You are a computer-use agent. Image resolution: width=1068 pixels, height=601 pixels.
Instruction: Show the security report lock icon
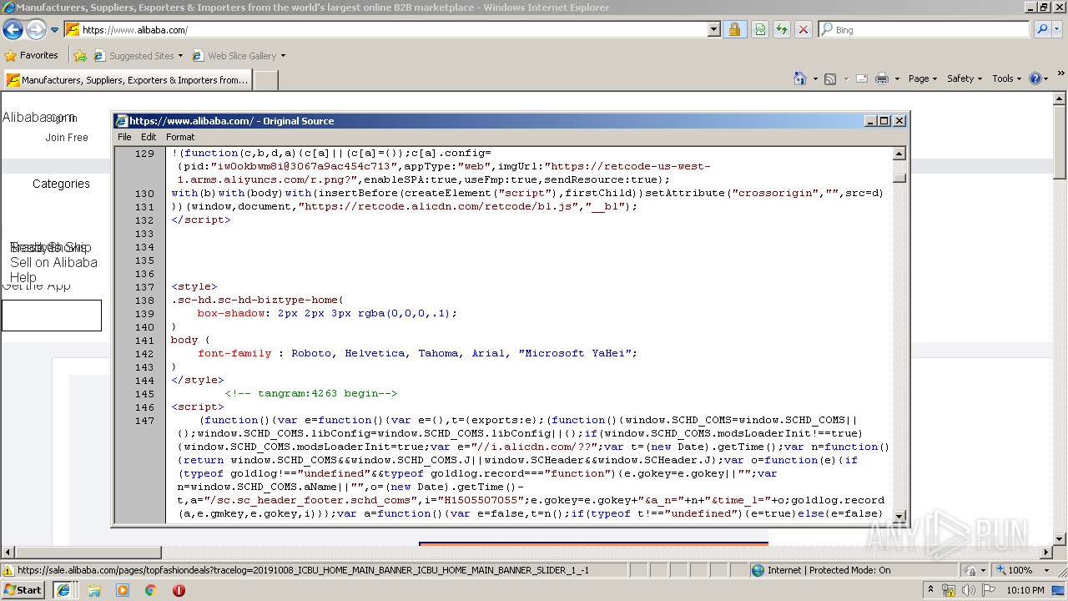[x=734, y=30]
